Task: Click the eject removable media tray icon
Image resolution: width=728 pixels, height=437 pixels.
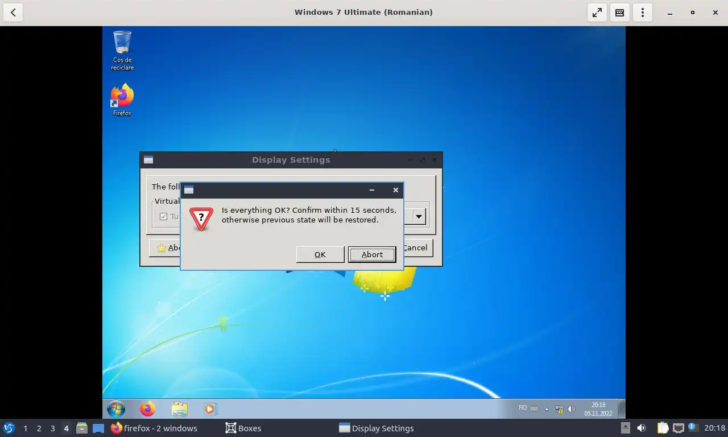Action: point(625,428)
